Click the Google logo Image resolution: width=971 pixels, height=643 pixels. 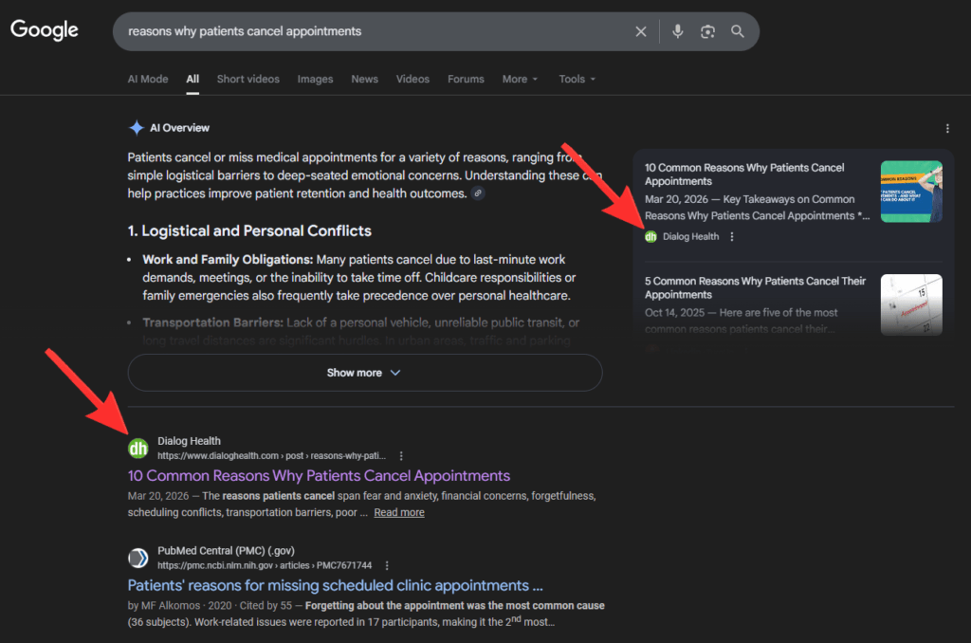pyautogui.click(x=44, y=29)
